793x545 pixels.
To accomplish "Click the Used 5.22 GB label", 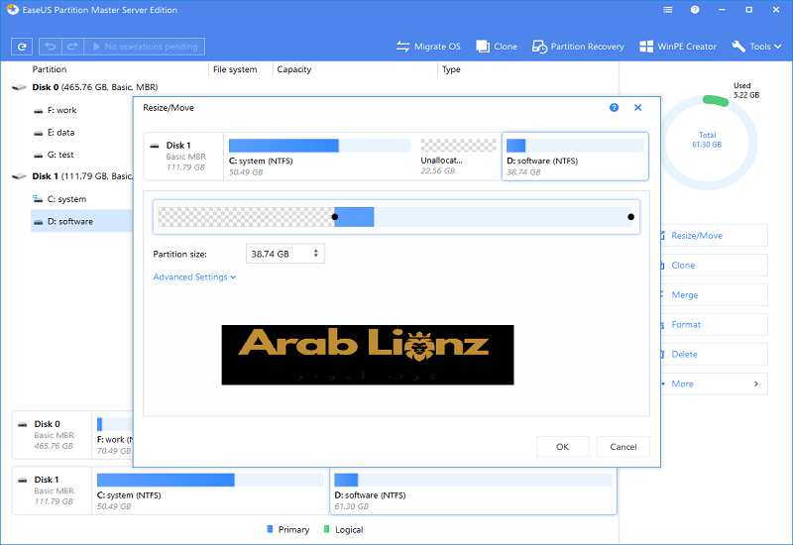I will 746,90.
